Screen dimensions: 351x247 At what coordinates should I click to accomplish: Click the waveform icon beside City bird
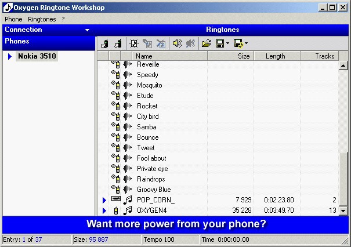click(127, 117)
